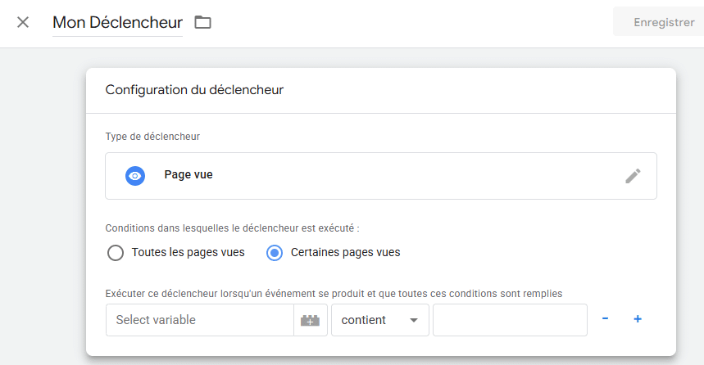The image size is (704, 365).
Task: Open the variable picker brick icon
Action: coord(310,320)
